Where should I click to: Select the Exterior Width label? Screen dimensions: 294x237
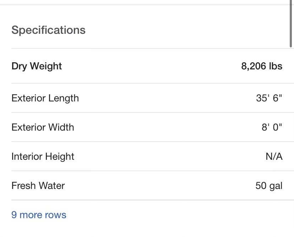pos(43,127)
